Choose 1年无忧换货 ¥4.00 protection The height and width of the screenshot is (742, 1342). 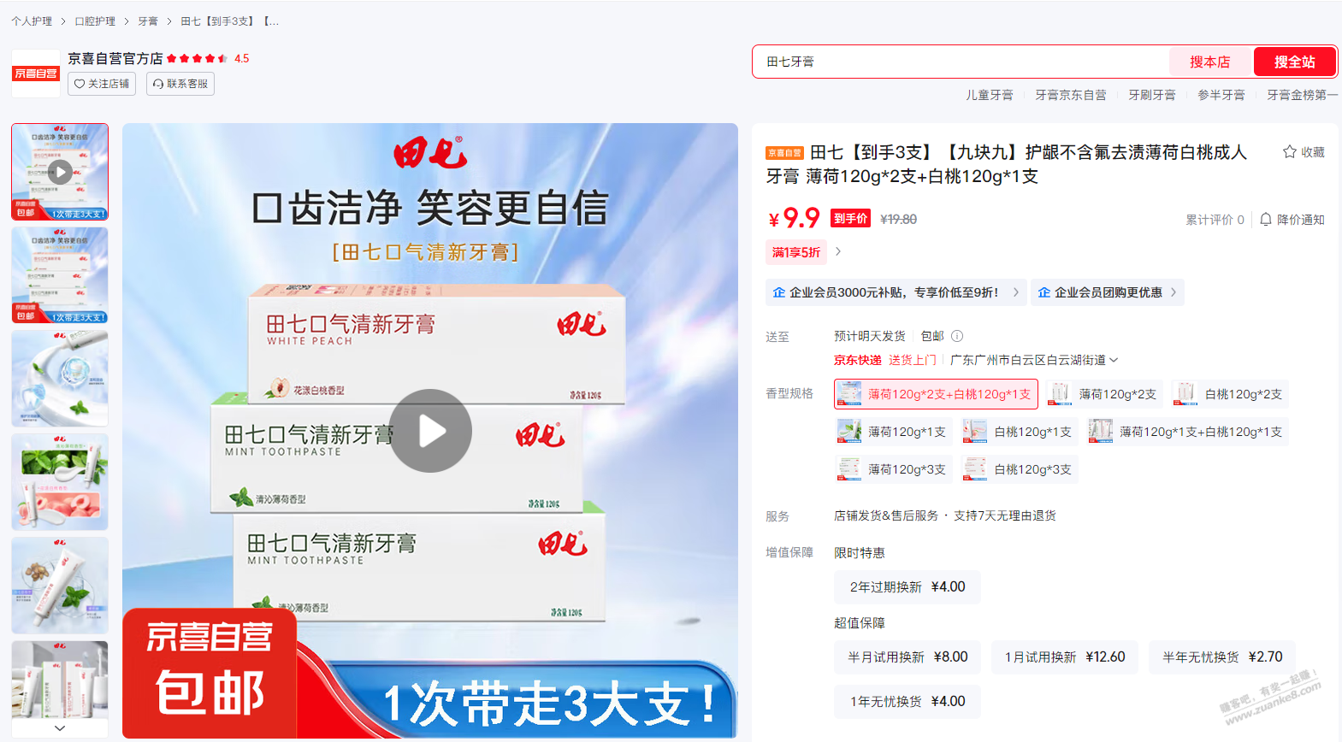(907, 702)
